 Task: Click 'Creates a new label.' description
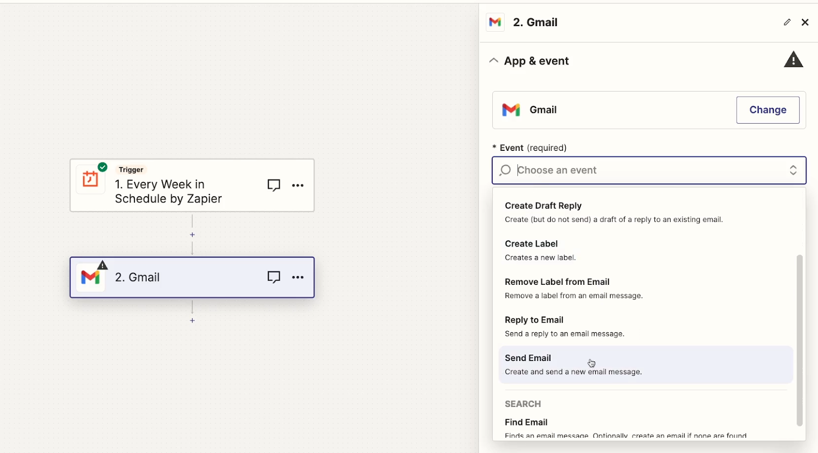[540, 258]
